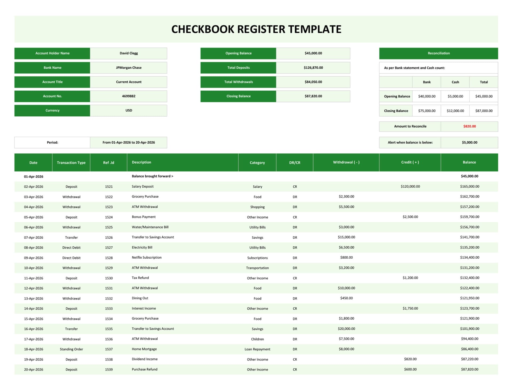Select the Closing Balance of $87,820.00
Viewport: 512px width, 391px height.
tap(313, 96)
